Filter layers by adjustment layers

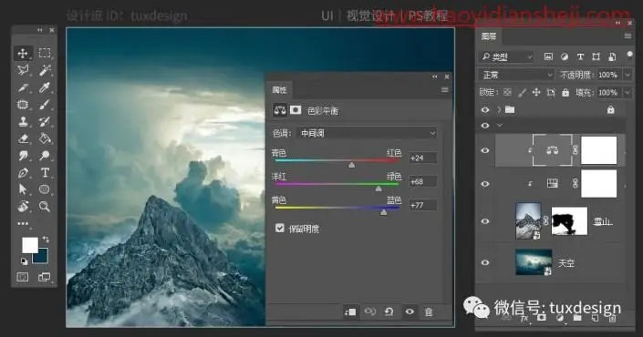point(565,56)
